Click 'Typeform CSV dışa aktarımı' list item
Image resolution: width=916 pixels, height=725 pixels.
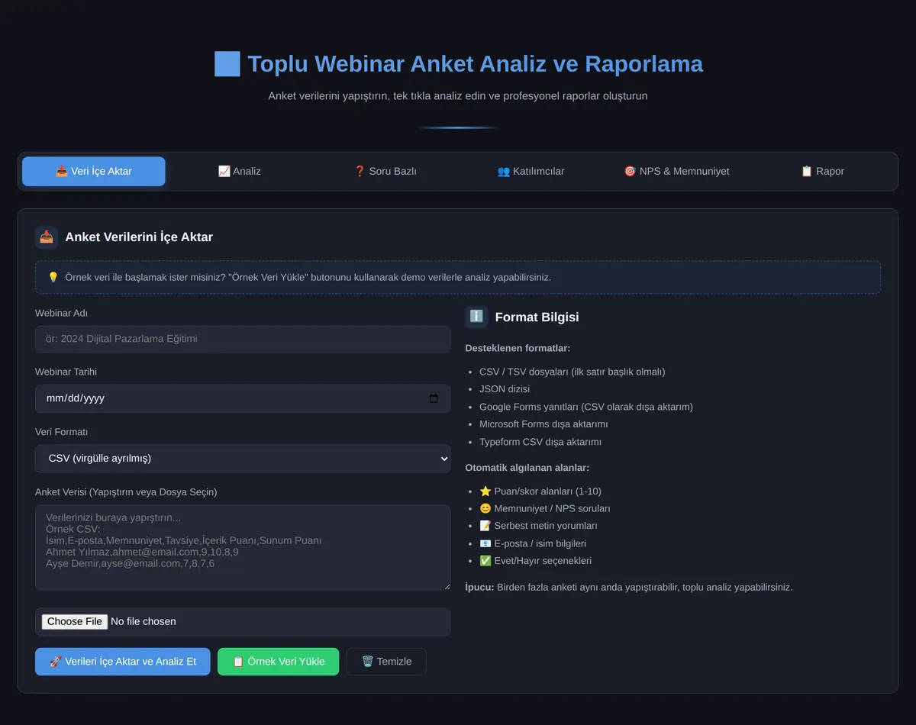pyautogui.click(x=540, y=442)
